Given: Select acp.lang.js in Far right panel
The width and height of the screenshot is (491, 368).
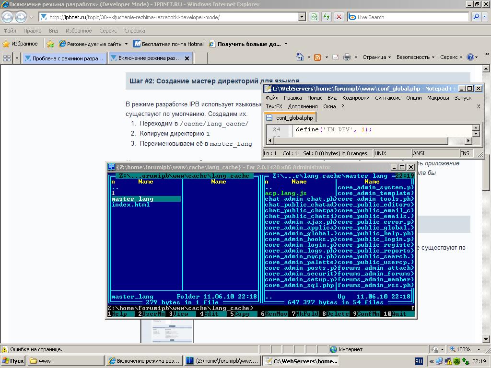Looking at the screenshot, I should point(286,193).
